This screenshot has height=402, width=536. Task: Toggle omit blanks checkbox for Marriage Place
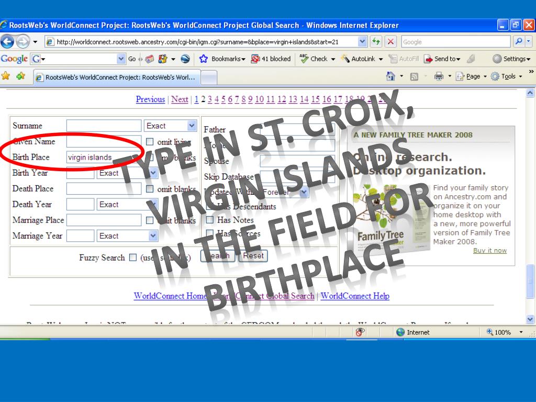coord(150,220)
